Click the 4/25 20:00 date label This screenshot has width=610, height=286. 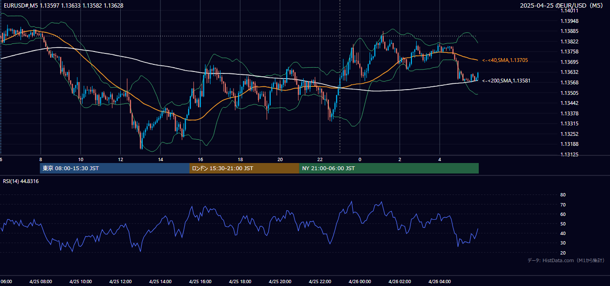tap(280, 282)
